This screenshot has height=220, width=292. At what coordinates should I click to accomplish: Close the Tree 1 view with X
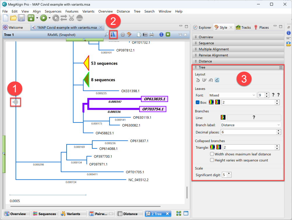click(x=185, y=35)
